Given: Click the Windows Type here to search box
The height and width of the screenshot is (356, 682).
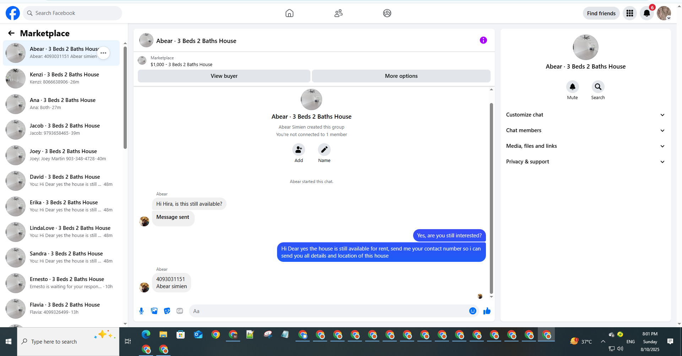Looking at the screenshot, I should point(68,341).
